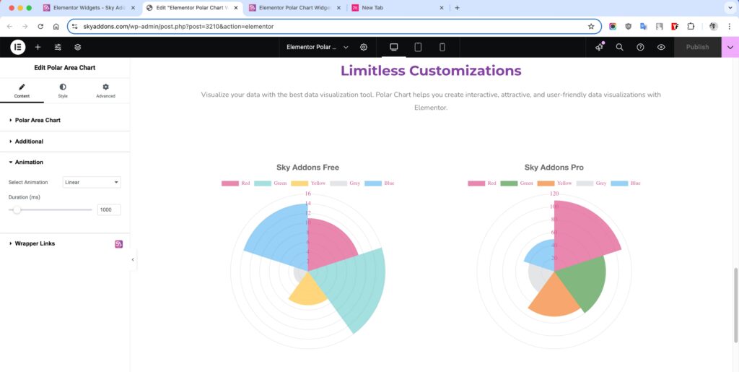Open Chrome tab search dropdown arrow
The image size is (739, 372).
tap(730, 8)
